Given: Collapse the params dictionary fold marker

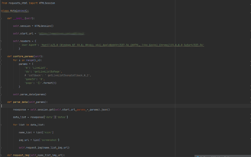Looking at the screenshot, I should click(x=1, y=64).
